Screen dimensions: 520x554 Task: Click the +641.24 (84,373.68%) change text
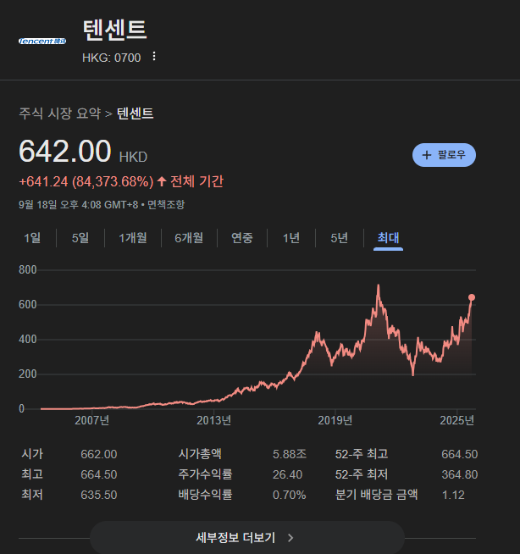[x=86, y=181]
